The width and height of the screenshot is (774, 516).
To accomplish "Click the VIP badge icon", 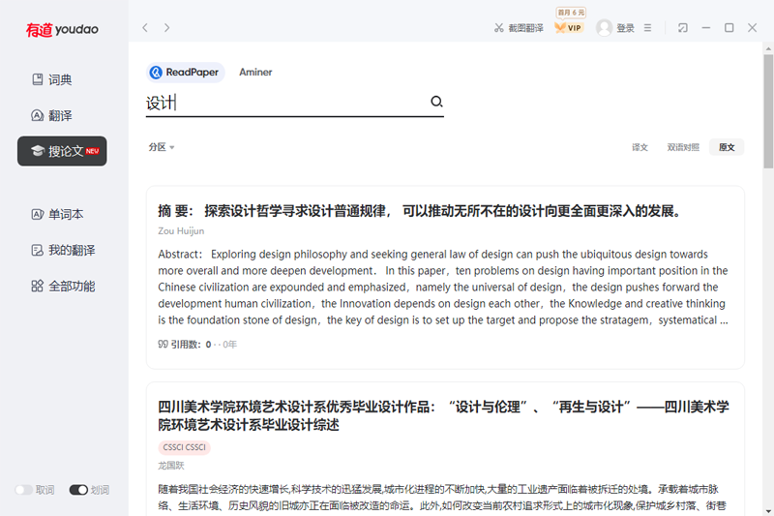I will point(569,28).
